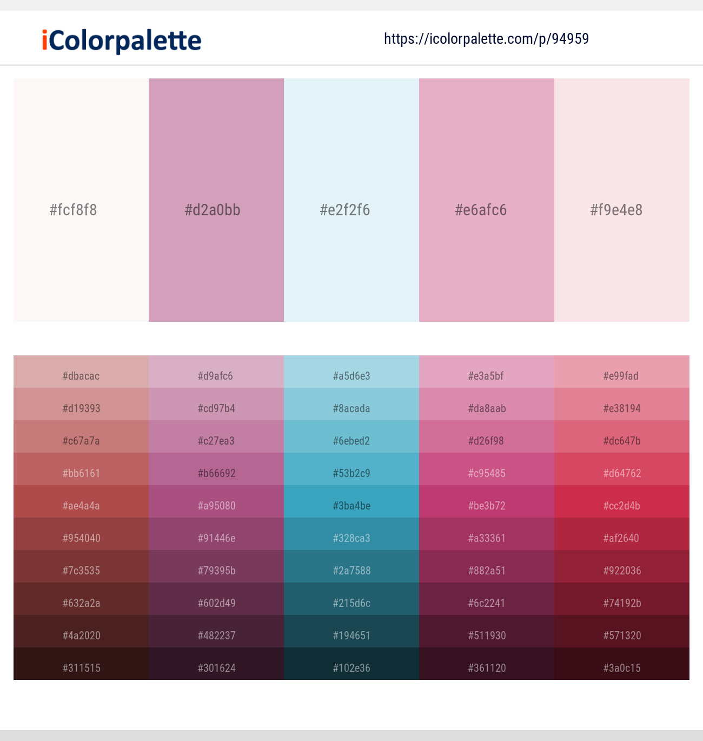Select the #dbacac shade swatch
The width and height of the screenshot is (703, 741).
point(80,375)
